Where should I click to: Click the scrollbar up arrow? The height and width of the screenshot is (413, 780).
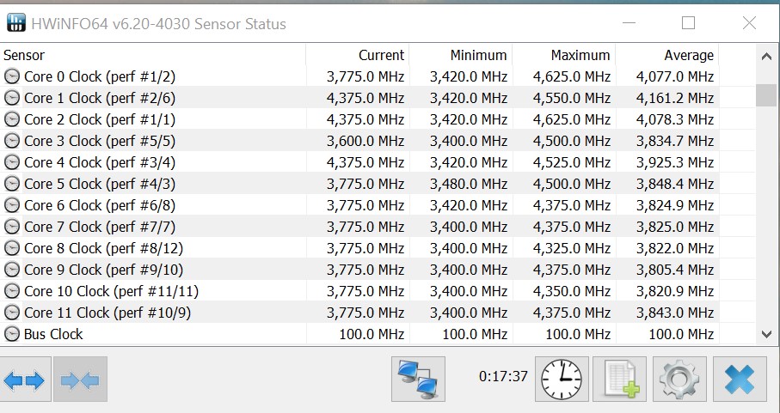coord(766,56)
